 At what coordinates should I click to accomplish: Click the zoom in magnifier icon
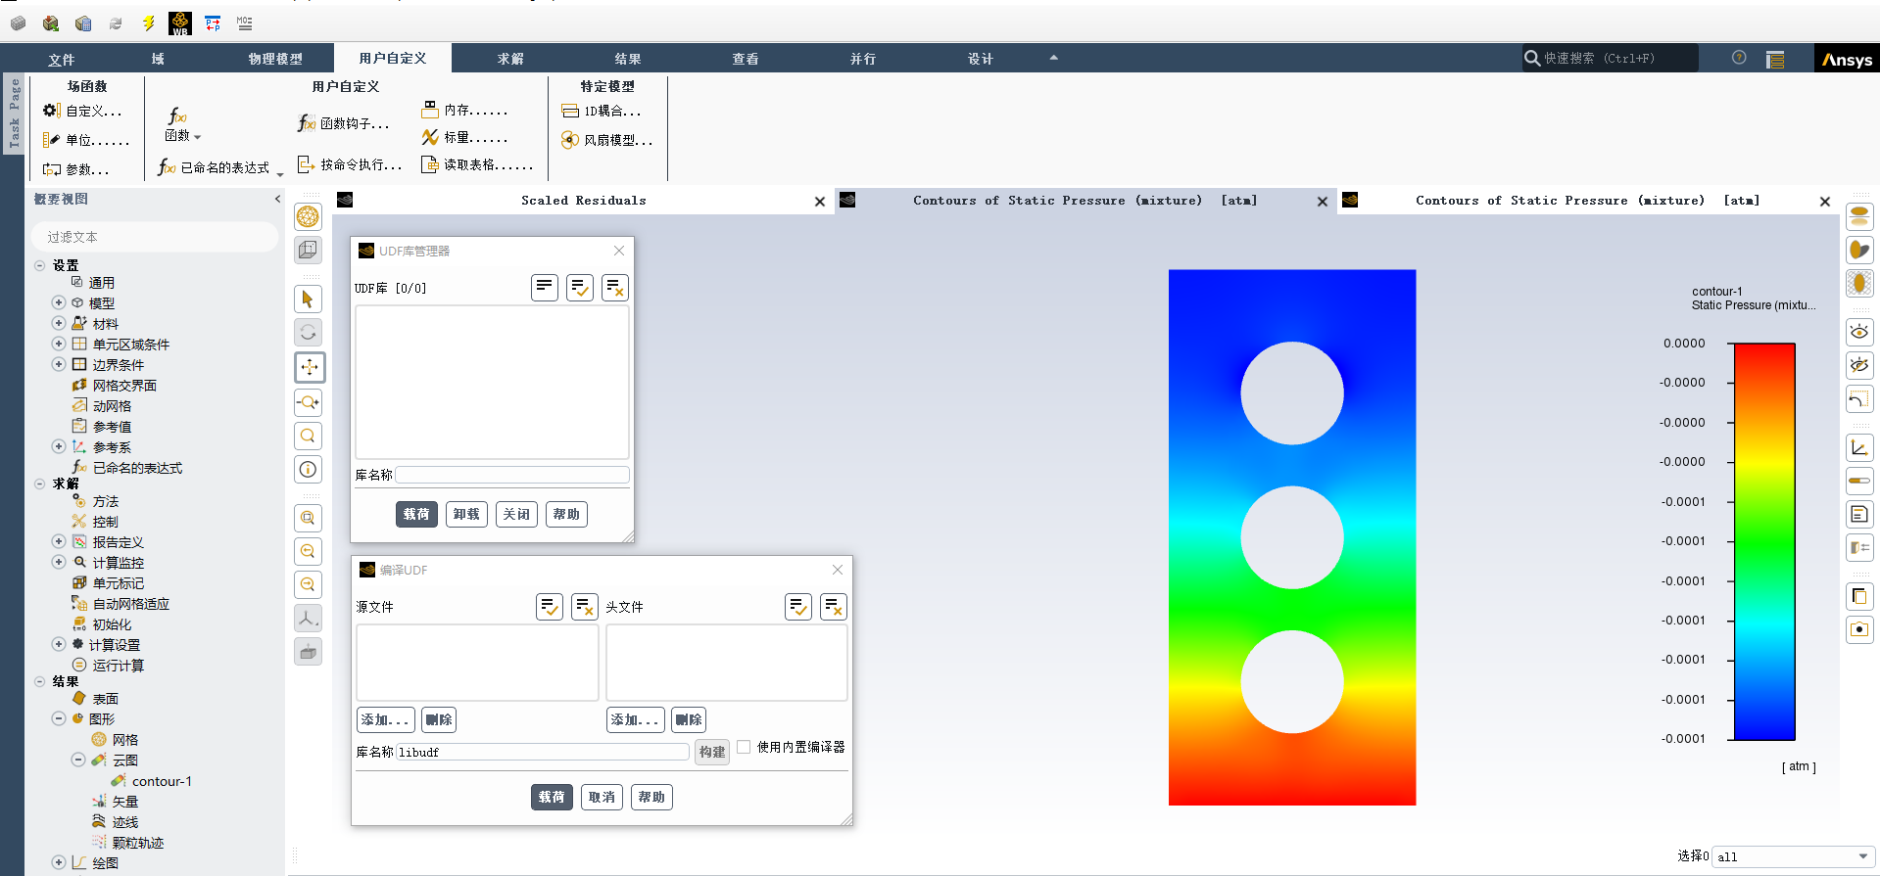click(x=309, y=551)
